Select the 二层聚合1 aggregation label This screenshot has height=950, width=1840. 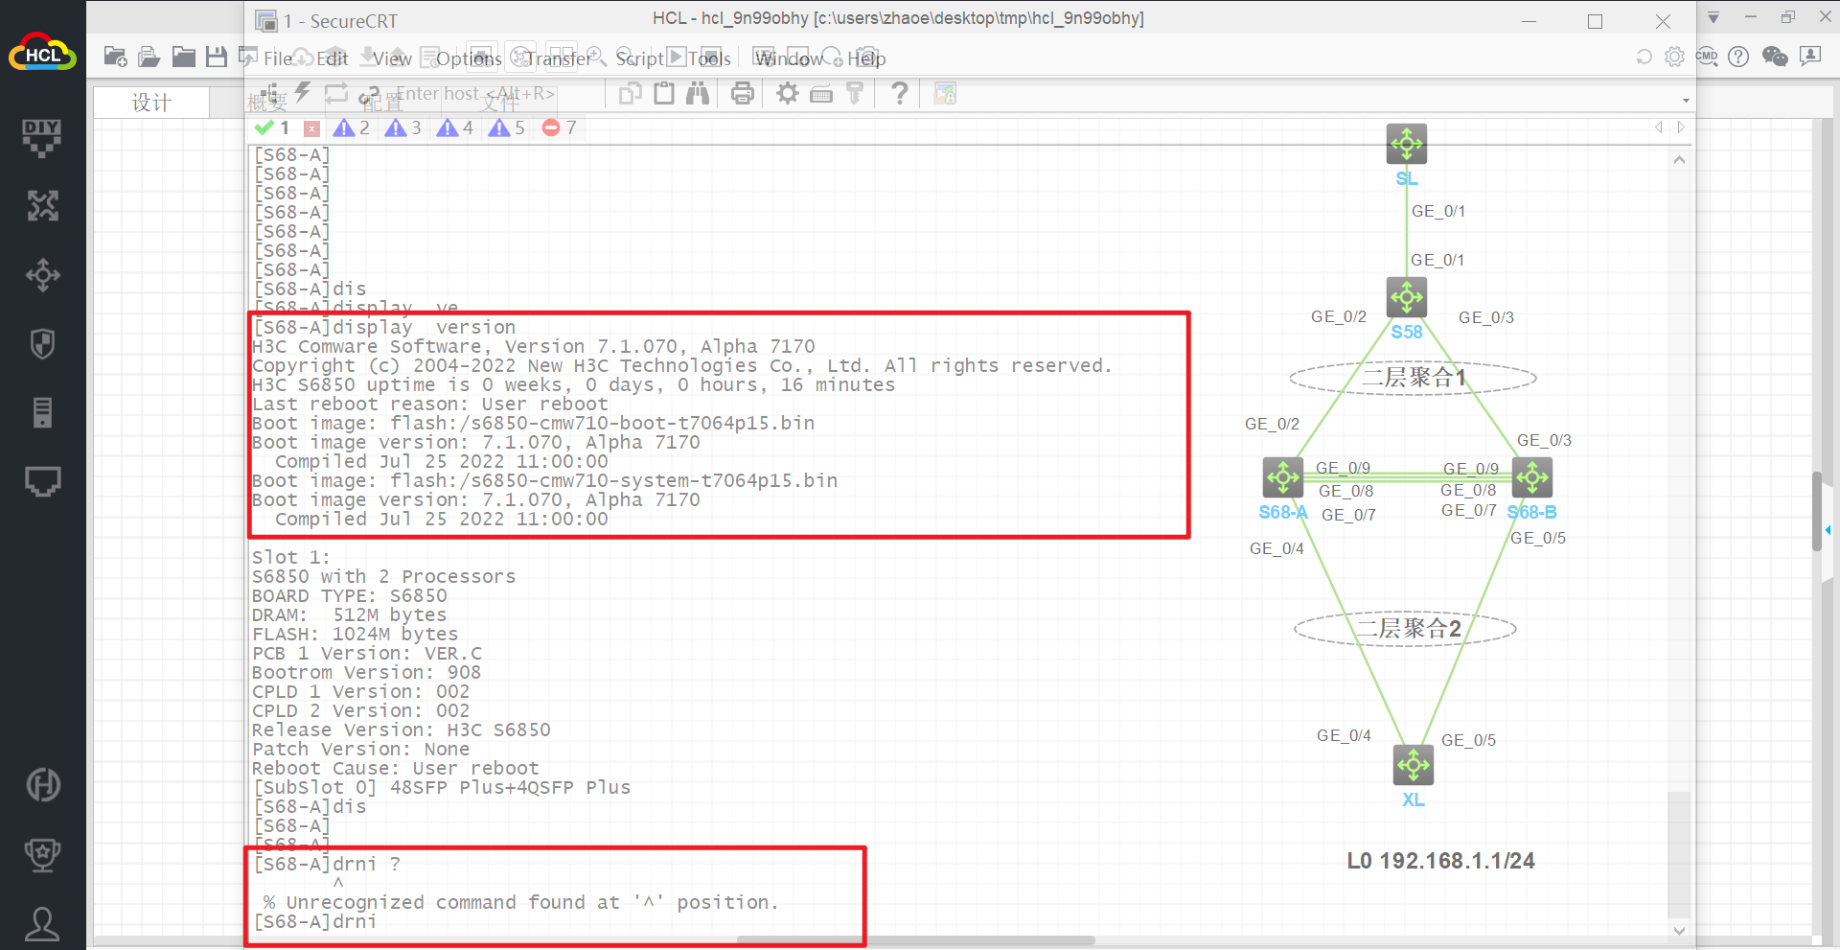click(x=1414, y=378)
